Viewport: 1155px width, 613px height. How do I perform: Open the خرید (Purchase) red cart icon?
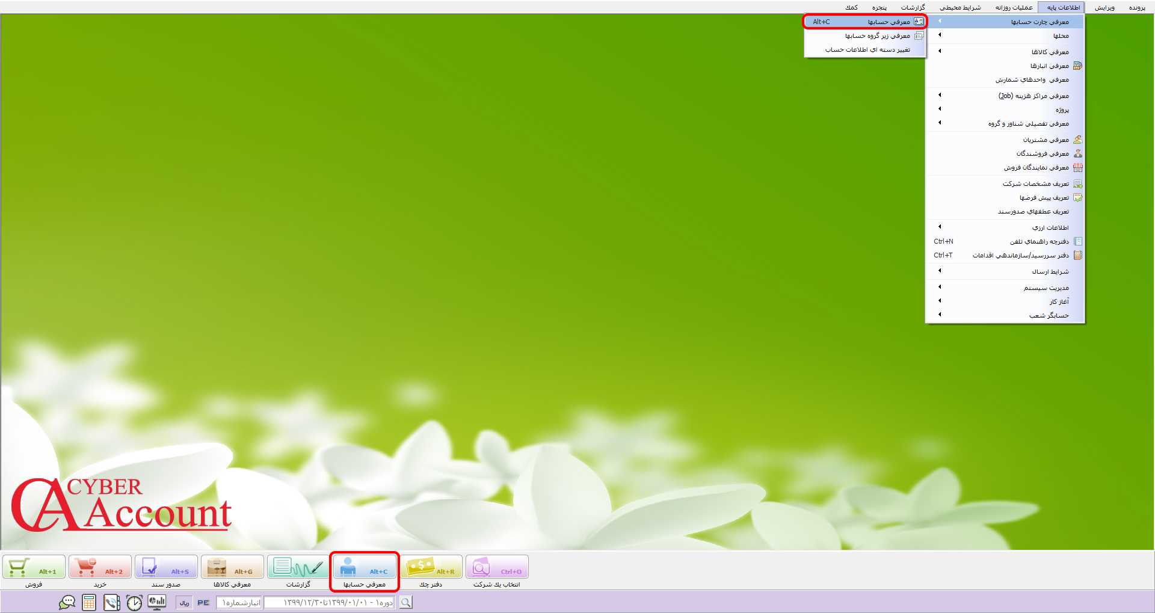coord(100,567)
